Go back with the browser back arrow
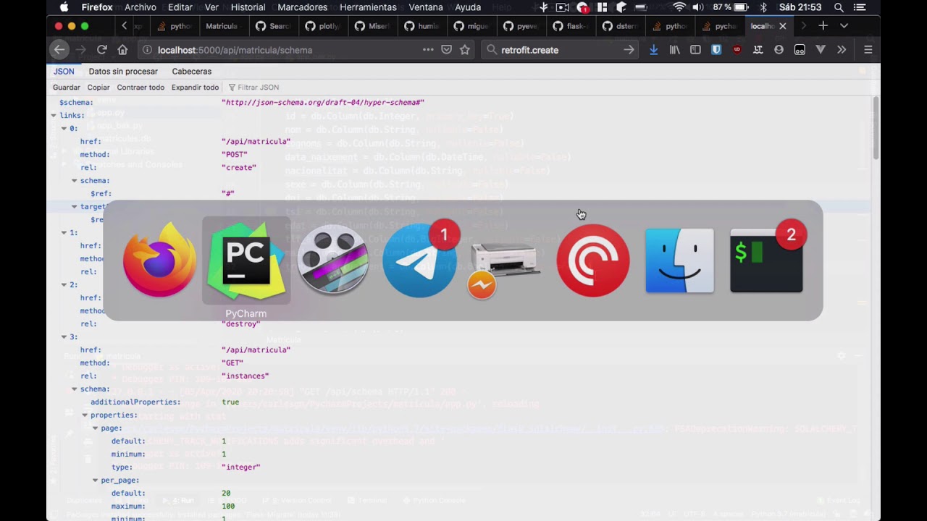This screenshot has width=927, height=521. tap(59, 50)
